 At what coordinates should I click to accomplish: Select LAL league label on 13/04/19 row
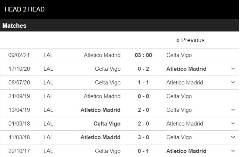pos(48,110)
